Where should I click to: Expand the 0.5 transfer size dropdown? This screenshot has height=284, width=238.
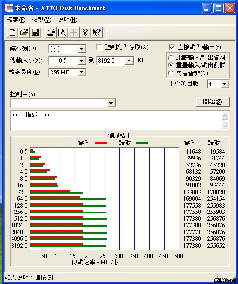click(82, 61)
